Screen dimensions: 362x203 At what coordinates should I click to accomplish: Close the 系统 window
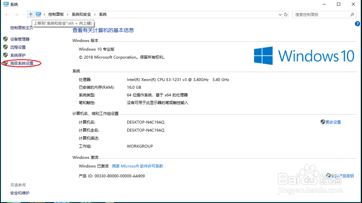point(353,4)
